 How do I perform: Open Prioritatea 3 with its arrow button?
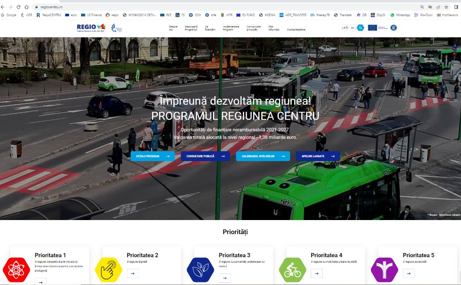click(x=225, y=278)
